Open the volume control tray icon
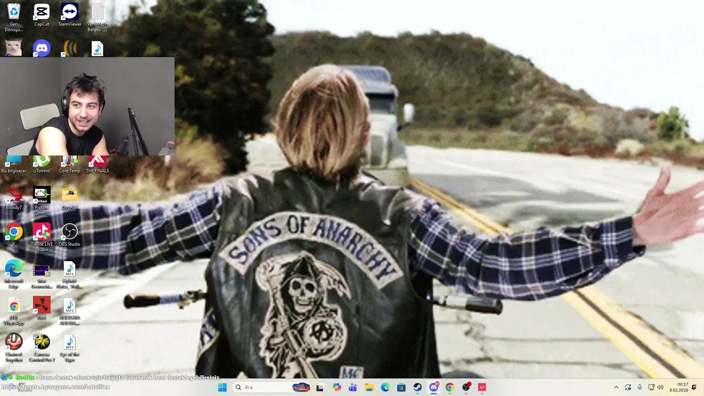The width and height of the screenshot is (704, 396). 661,387
